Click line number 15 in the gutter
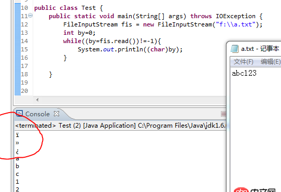Viewport: 281px width, 192px height. [24, 49]
